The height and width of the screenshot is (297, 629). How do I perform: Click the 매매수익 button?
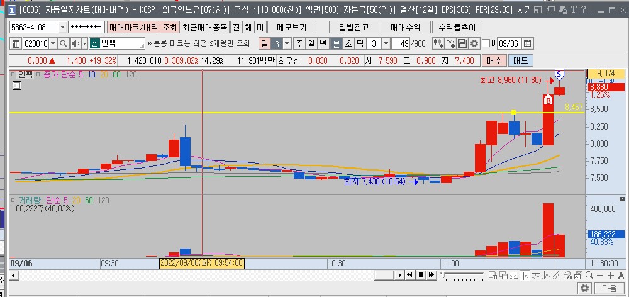pos(405,27)
